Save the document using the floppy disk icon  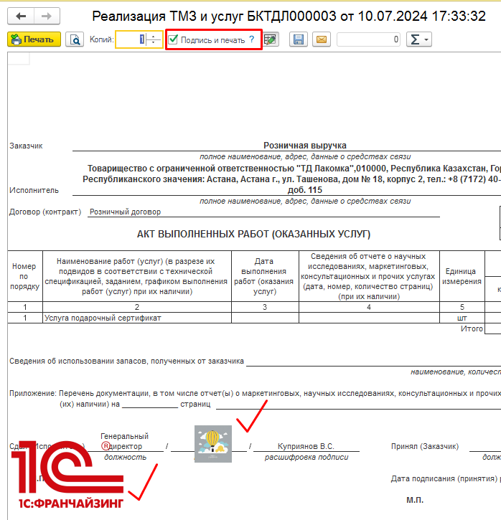299,40
